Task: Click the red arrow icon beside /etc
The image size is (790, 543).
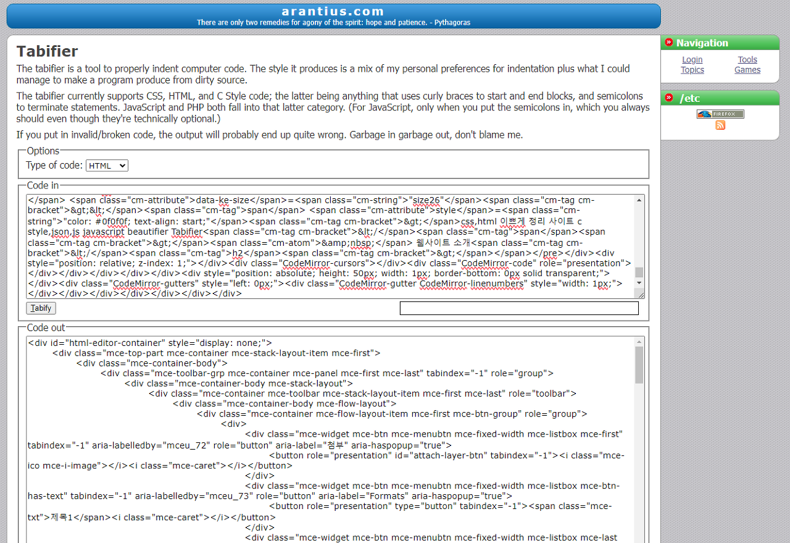Action: [x=668, y=98]
